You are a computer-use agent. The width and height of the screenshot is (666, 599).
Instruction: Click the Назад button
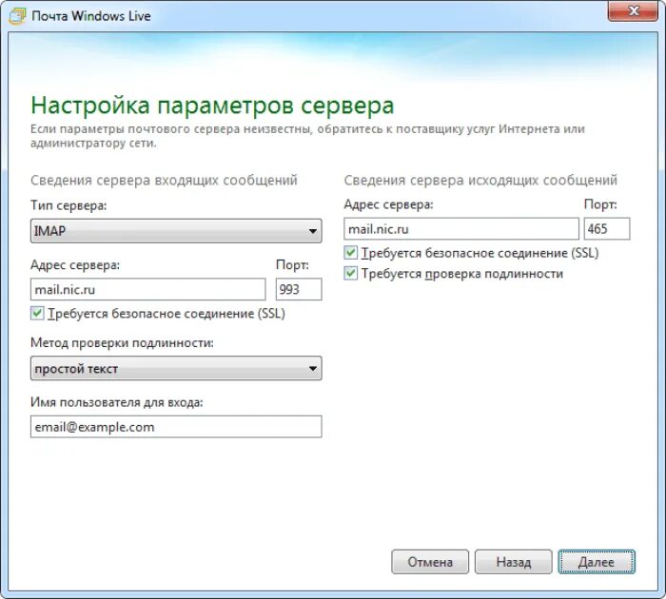click(513, 562)
